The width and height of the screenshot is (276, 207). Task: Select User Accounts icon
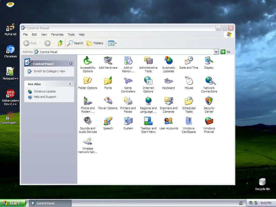(x=168, y=123)
